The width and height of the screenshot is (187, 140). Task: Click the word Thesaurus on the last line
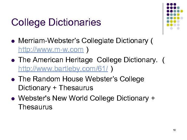coord(35,107)
